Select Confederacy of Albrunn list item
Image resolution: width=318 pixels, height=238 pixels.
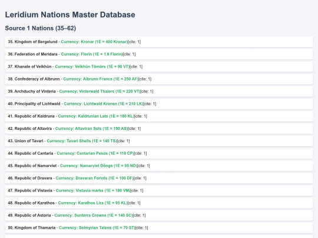pos(159,79)
